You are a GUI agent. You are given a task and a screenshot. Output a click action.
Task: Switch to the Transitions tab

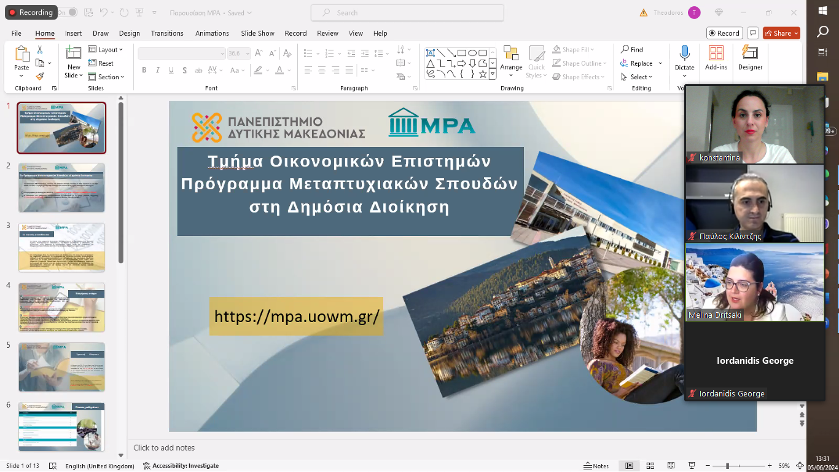167,33
